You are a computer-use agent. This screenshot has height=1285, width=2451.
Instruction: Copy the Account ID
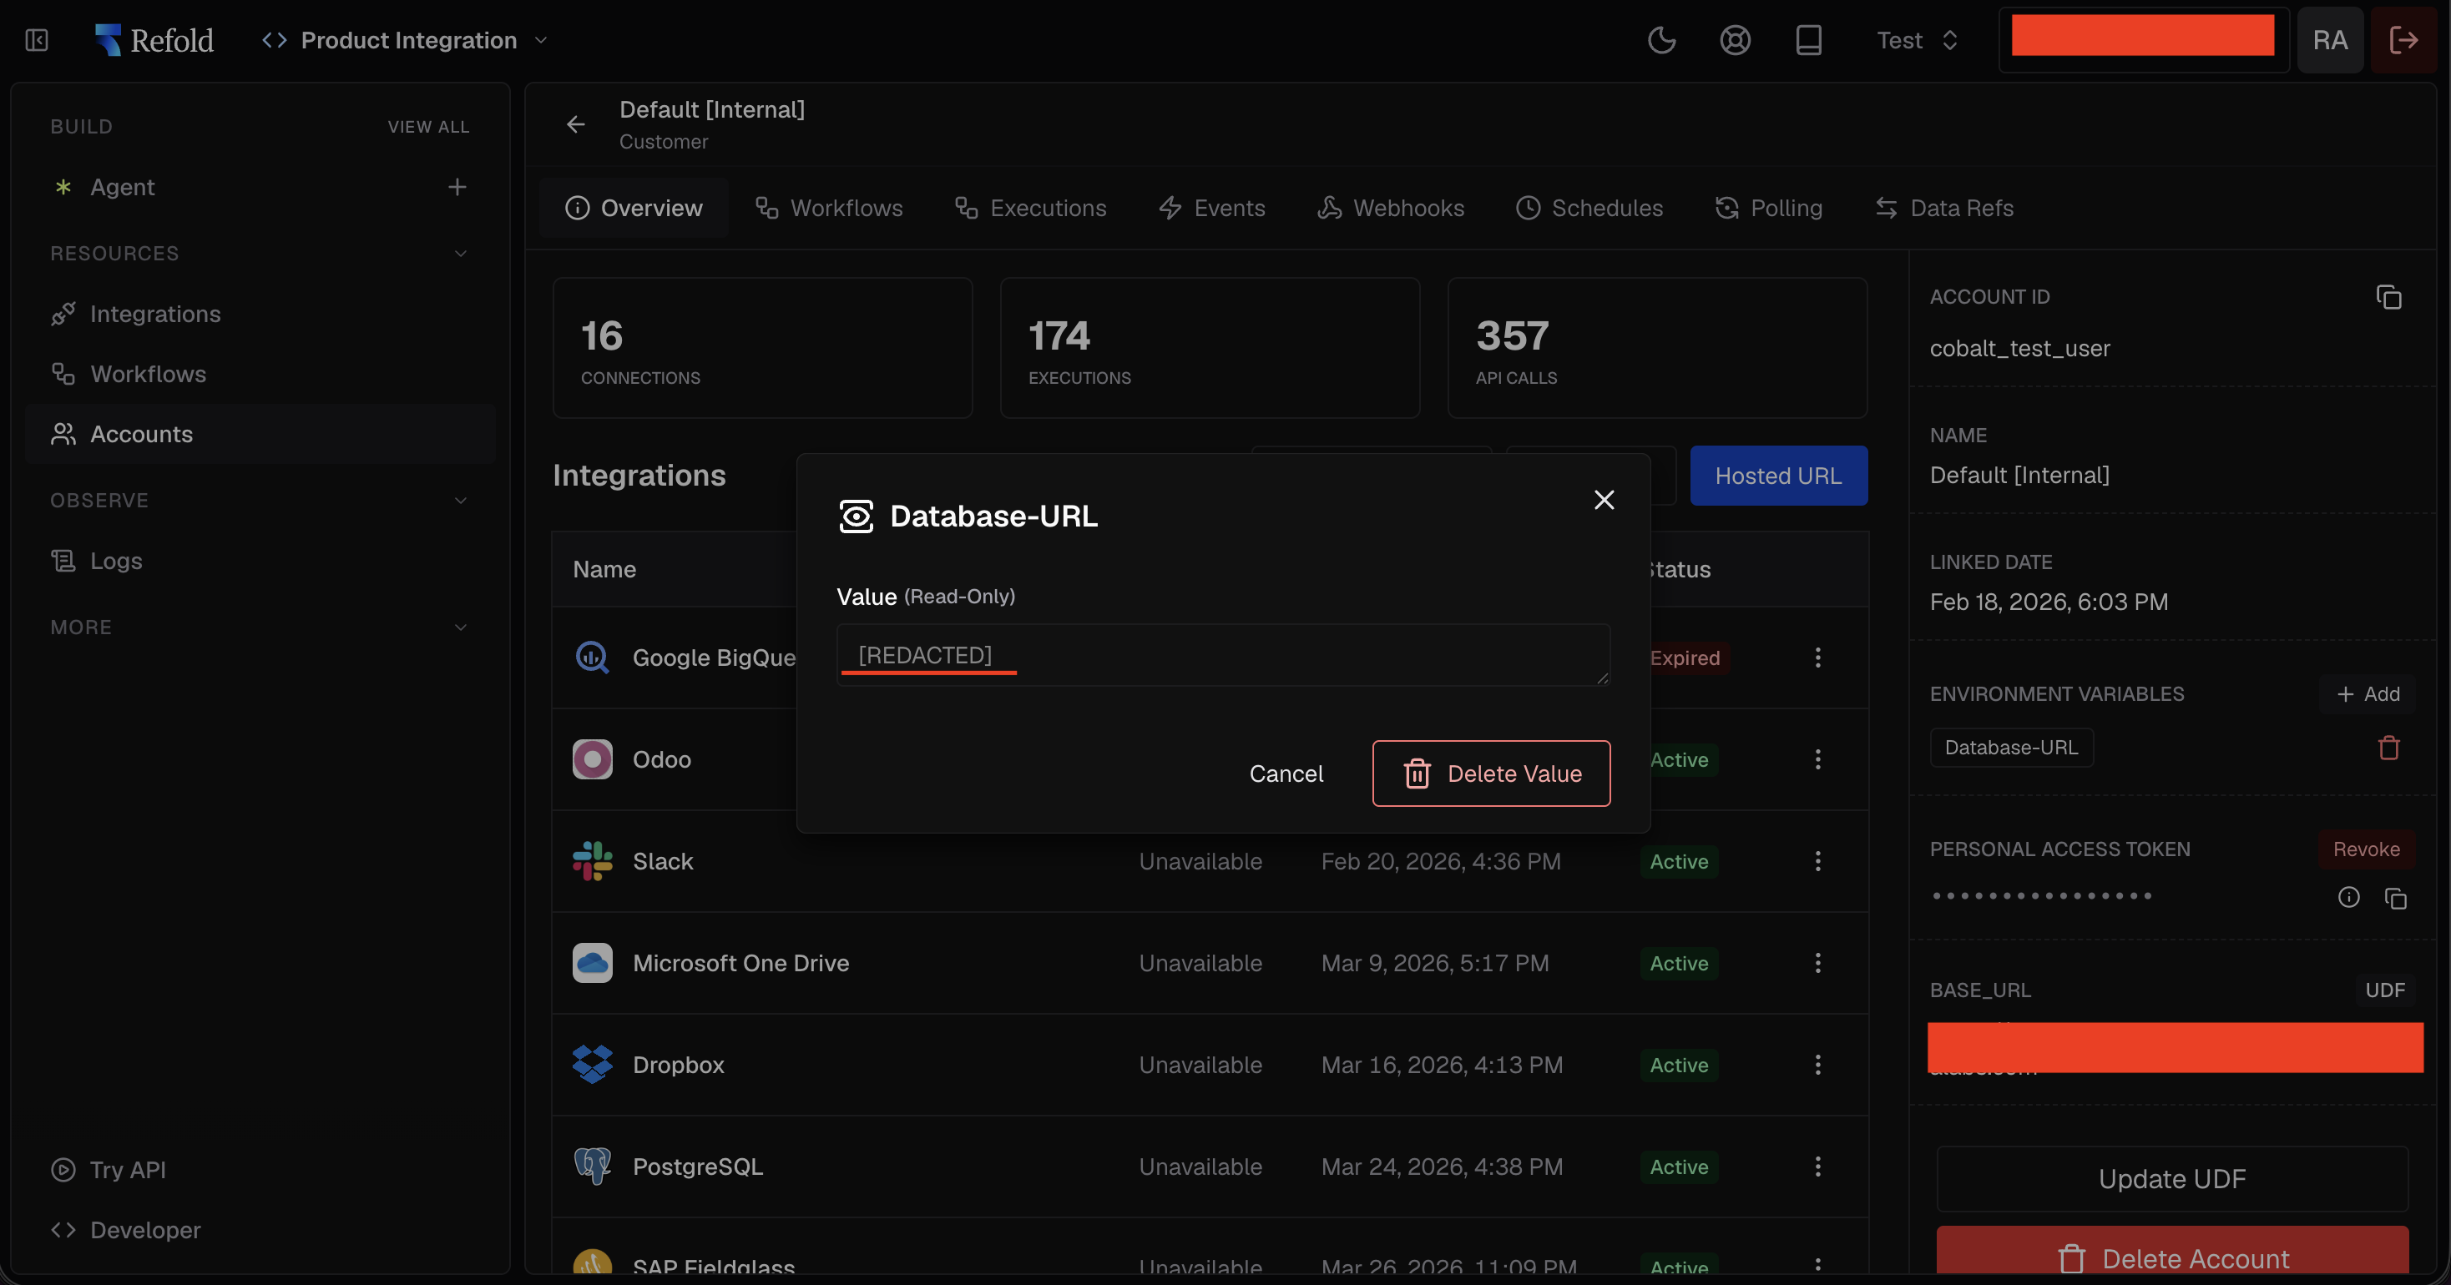[2388, 298]
